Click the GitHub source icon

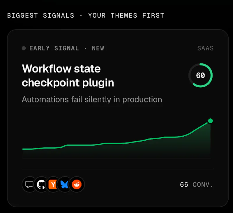[41, 185]
